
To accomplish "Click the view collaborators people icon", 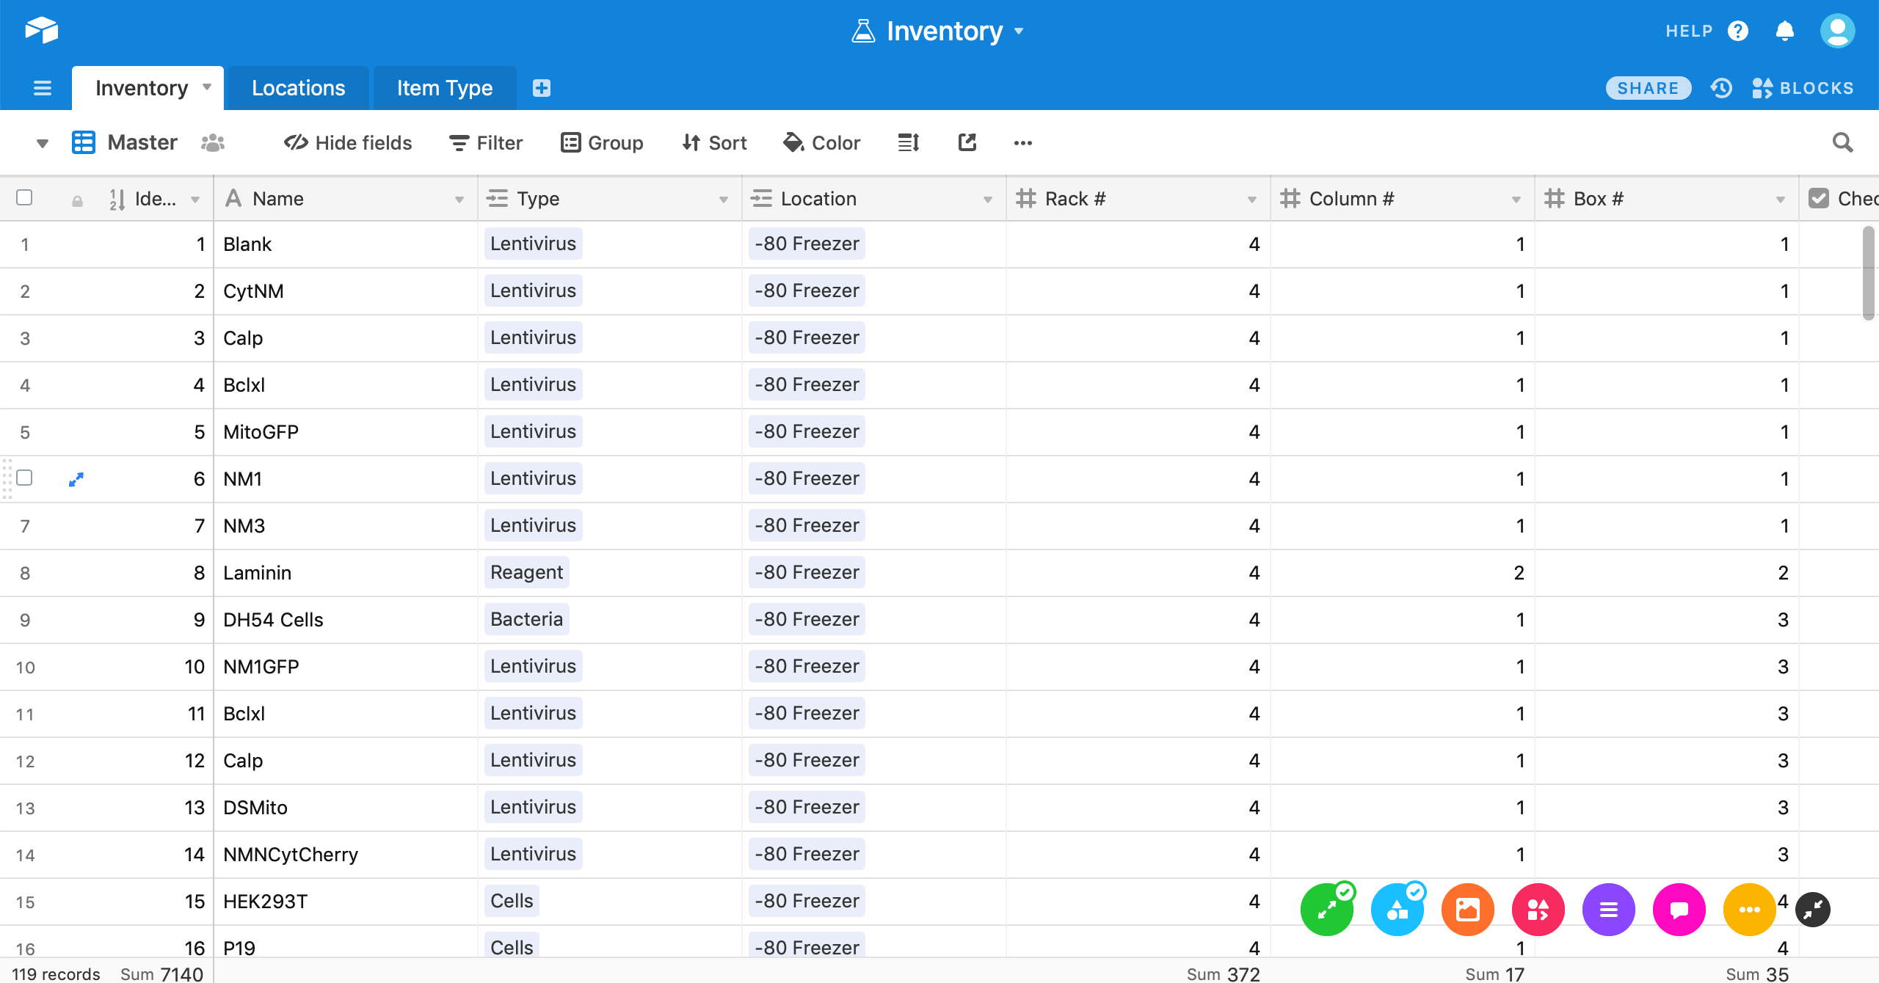I will tap(213, 142).
